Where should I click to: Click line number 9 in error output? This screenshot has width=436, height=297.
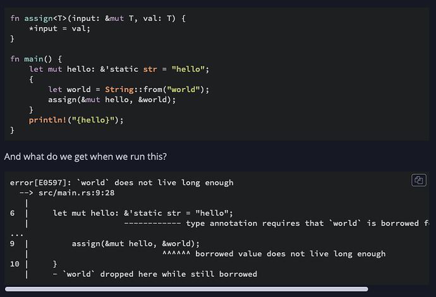click(12, 243)
